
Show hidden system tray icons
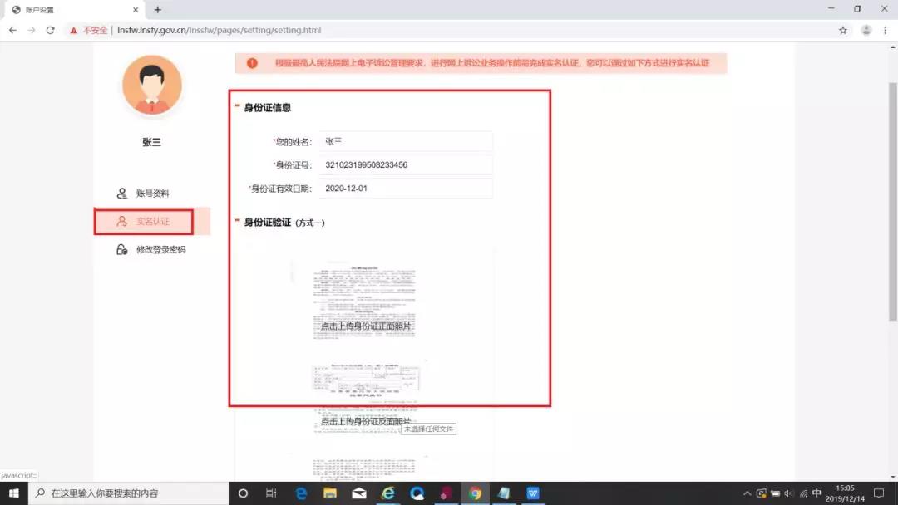point(747,493)
